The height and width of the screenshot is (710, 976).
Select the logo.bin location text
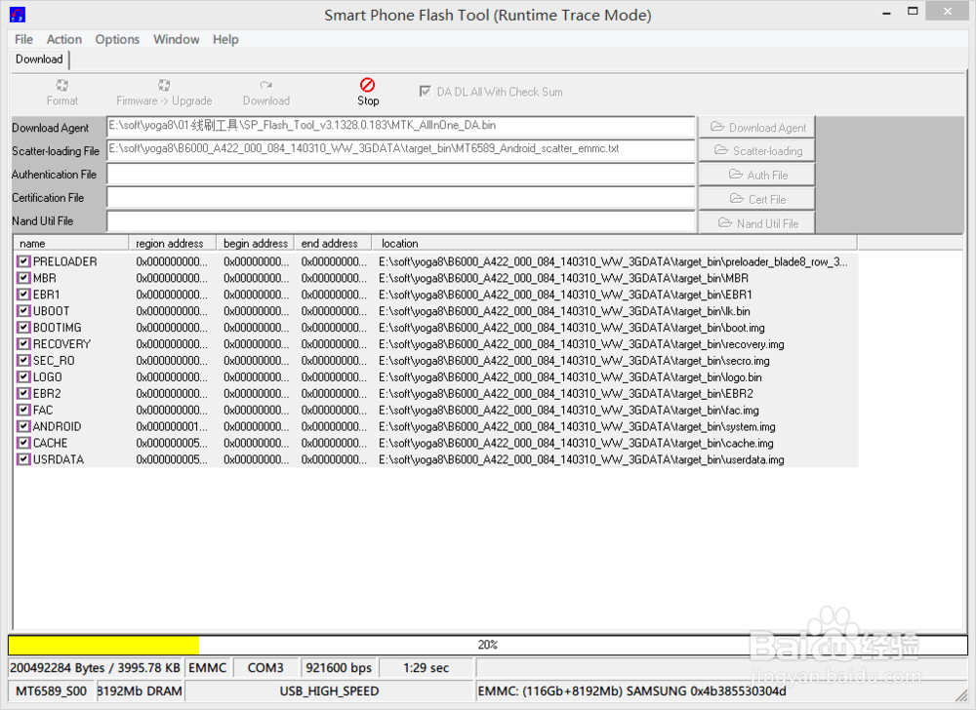coord(570,376)
